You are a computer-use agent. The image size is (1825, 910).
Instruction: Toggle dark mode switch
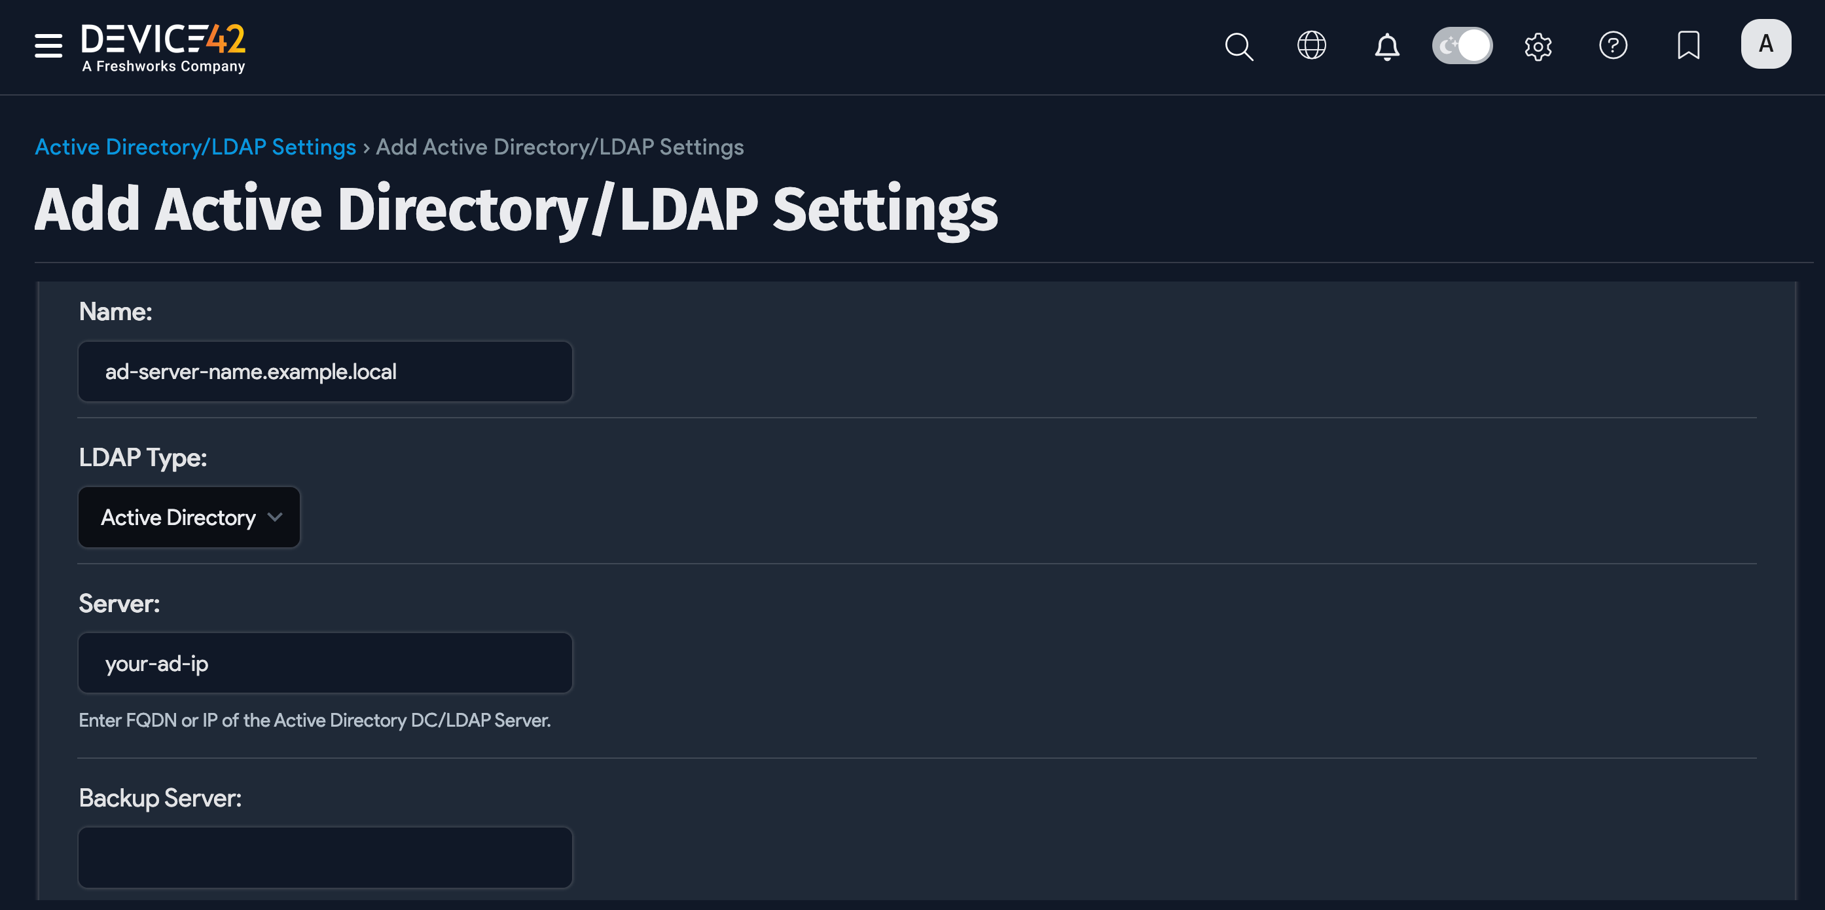(1462, 45)
